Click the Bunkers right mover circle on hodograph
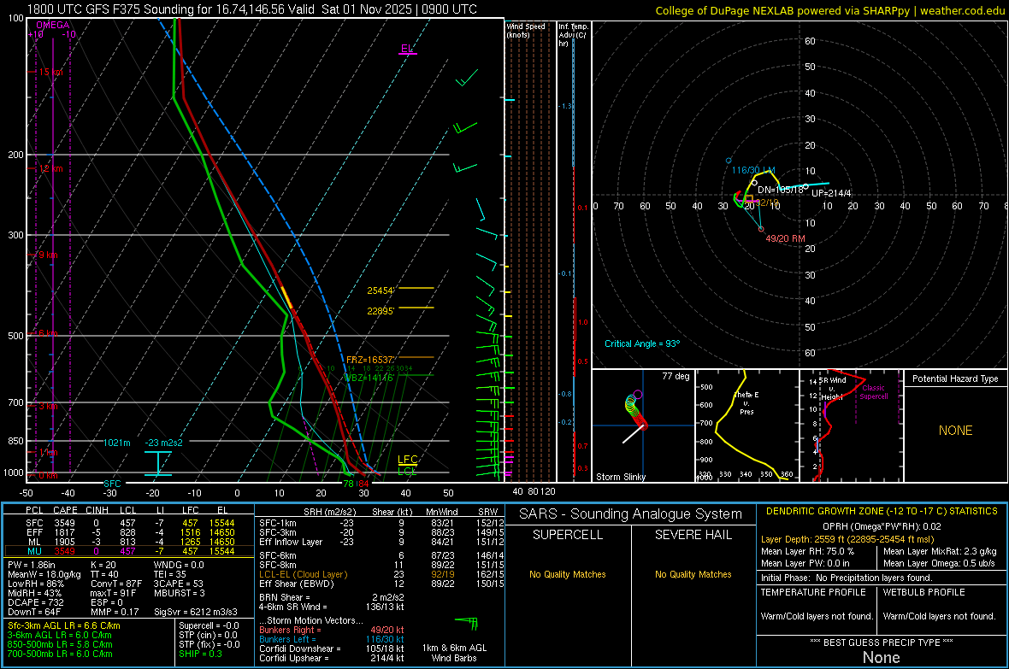The image size is (1009, 669). 761,229
